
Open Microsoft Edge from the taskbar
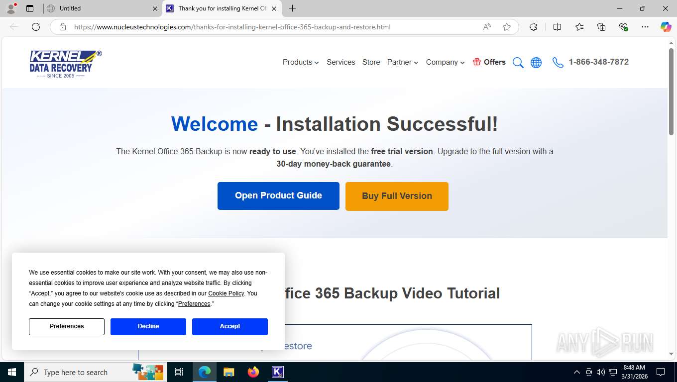pyautogui.click(x=204, y=372)
